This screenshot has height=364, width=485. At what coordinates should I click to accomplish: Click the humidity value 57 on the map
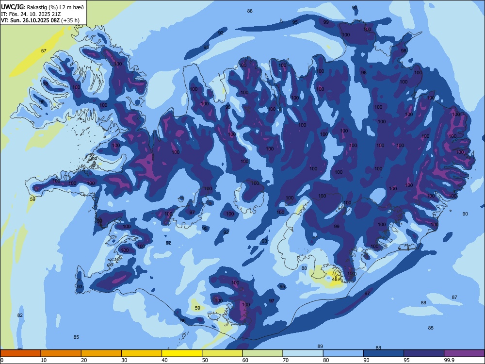point(44,51)
